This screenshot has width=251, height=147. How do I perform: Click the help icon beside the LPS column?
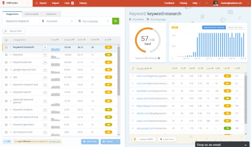(x=229, y=68)
